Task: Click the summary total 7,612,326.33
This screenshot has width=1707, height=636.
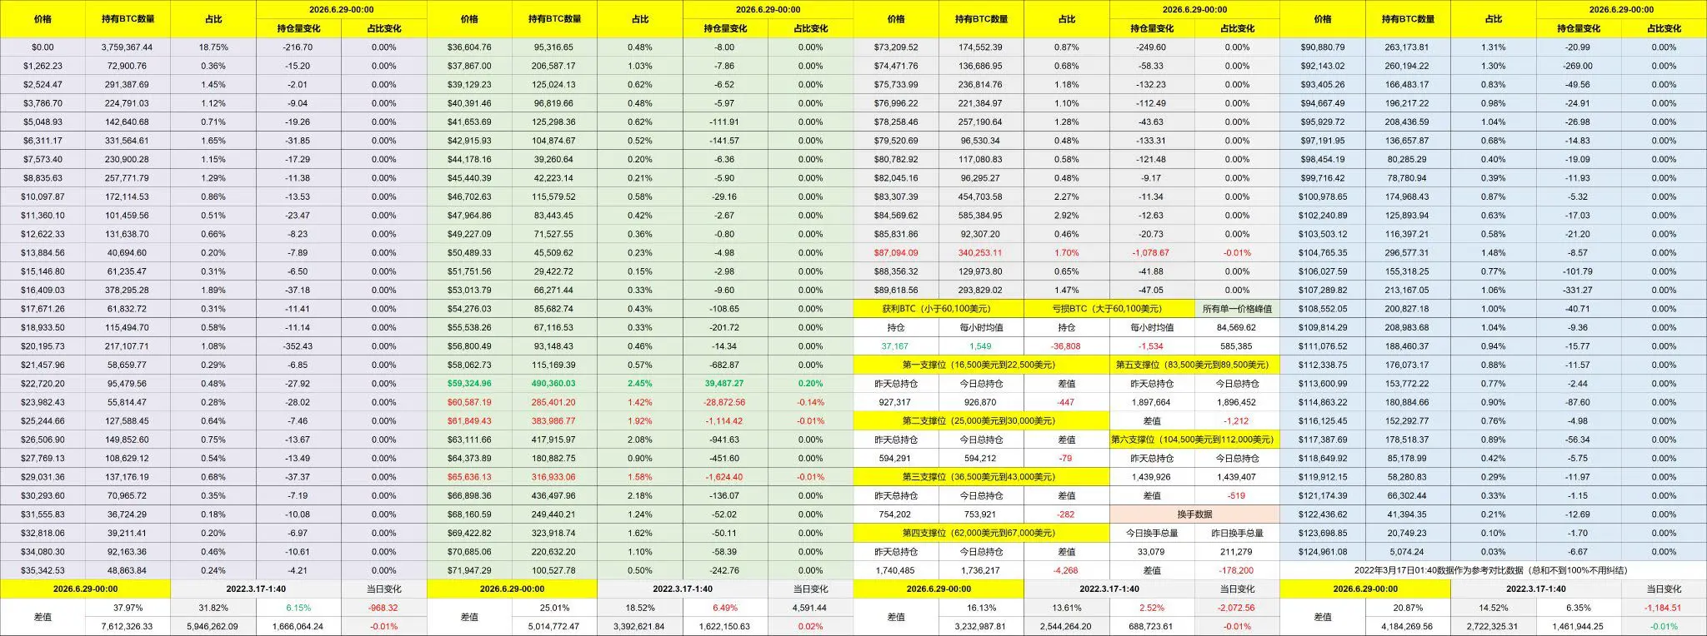Action: point(128,626)
